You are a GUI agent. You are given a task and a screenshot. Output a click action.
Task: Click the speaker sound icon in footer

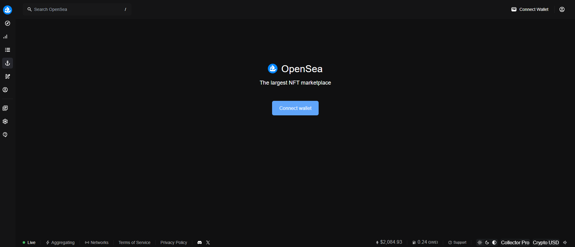pyautogui.click(x=565, y=242)
